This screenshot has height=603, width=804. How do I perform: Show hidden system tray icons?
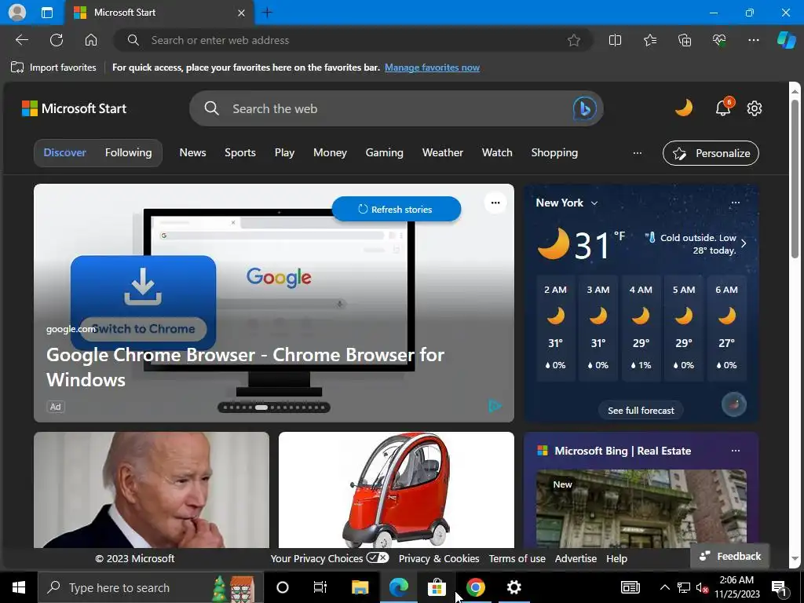click(664, 587)
